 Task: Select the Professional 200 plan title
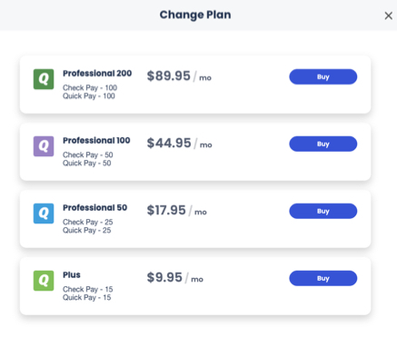click(97, 74)
